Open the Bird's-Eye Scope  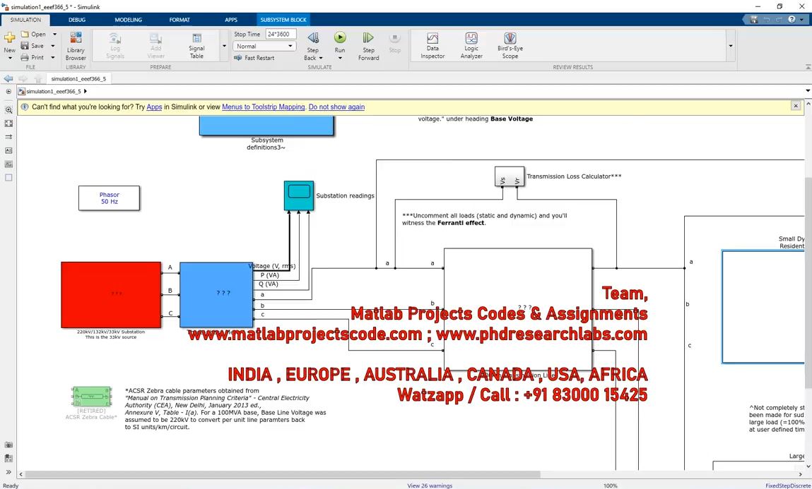510,46
